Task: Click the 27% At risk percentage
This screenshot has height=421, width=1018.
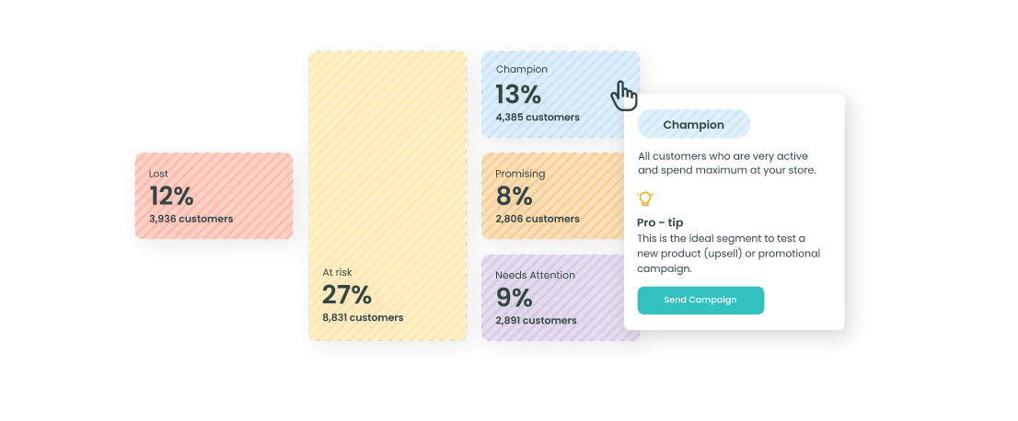Action: coord(347,295)
